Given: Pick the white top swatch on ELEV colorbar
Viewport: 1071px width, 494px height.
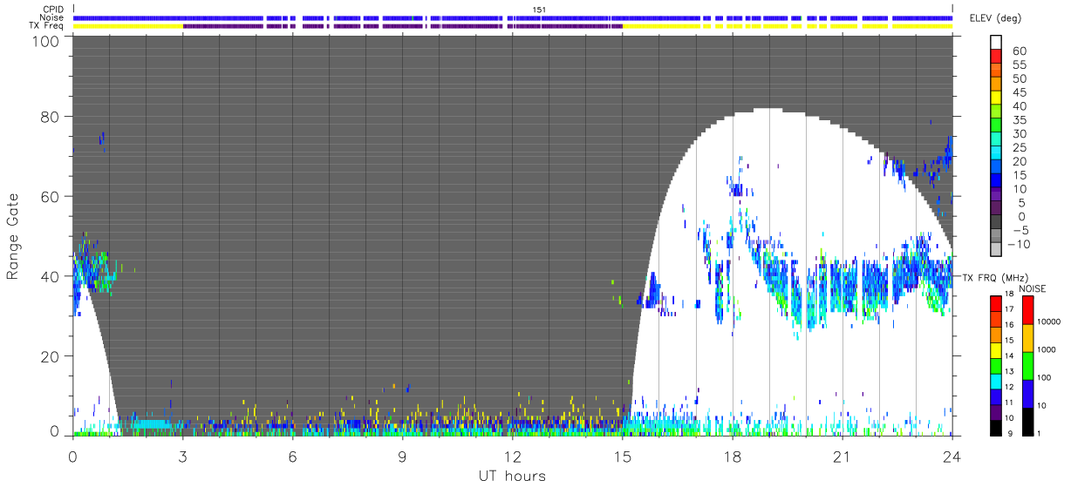Looking at the screenshot, I should 996,44.
